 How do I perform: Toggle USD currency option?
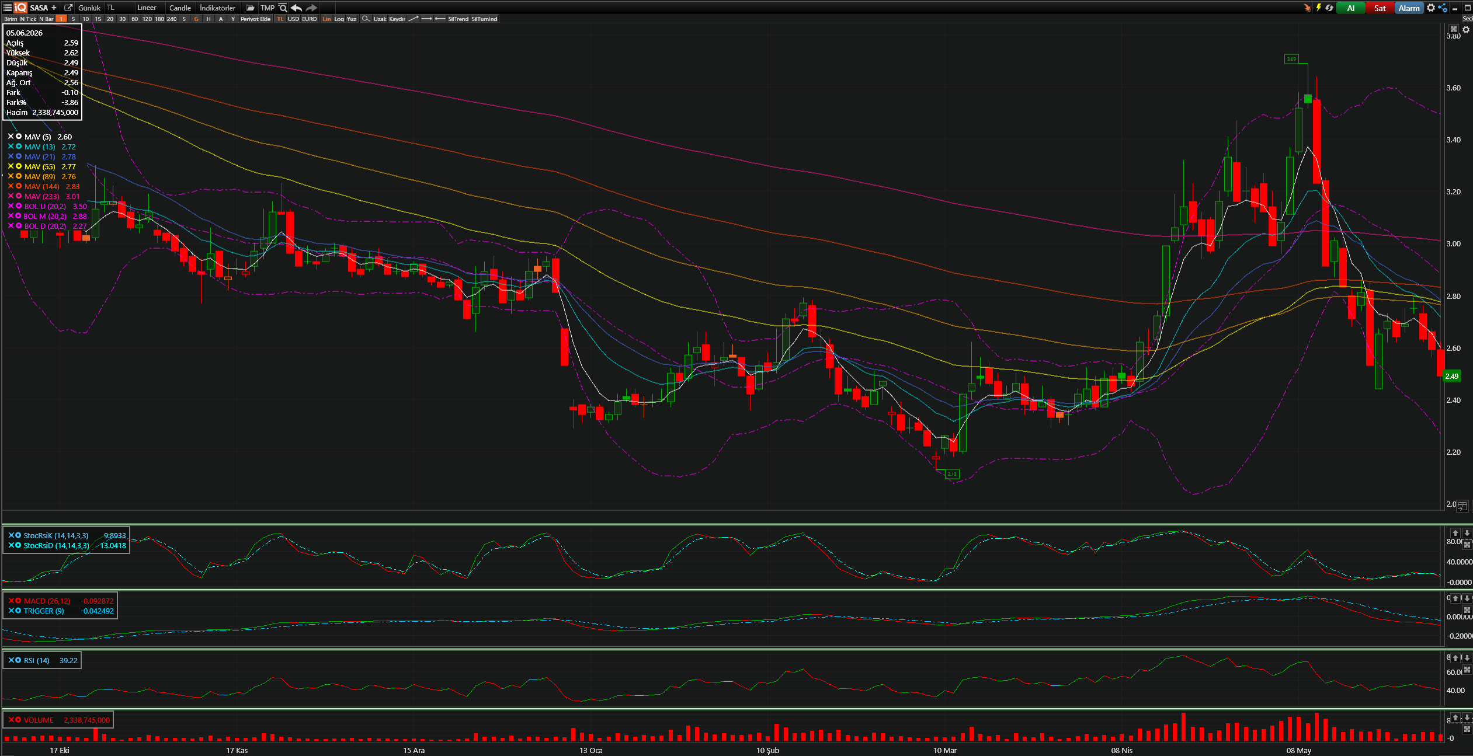pos(293,19)
